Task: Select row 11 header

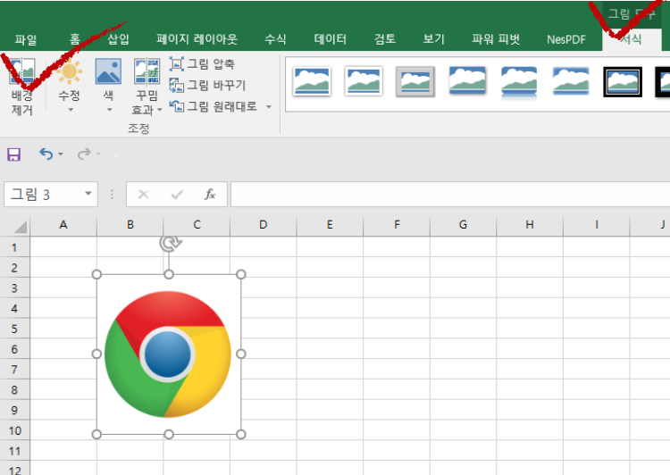Action: click(x=14, y=451)
